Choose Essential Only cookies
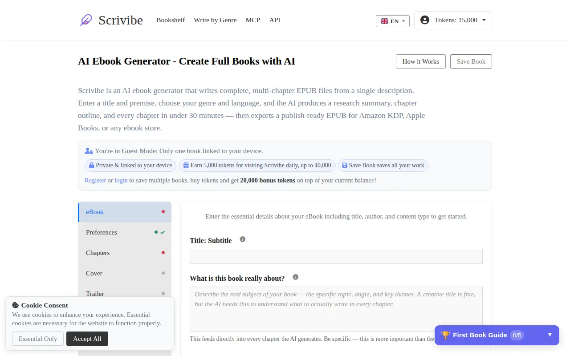 point(38,339)
